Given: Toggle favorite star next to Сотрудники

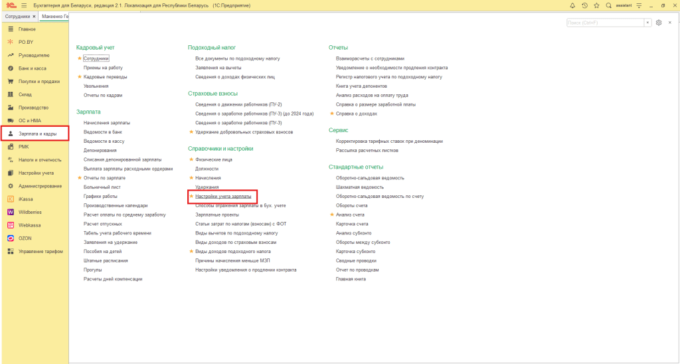Looking at the screenshot, I should pyautogui.click(x=80, y=58).
